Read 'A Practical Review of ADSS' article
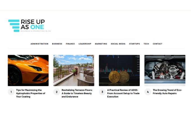Screen dimensions: 191x115 coord(123,93)
